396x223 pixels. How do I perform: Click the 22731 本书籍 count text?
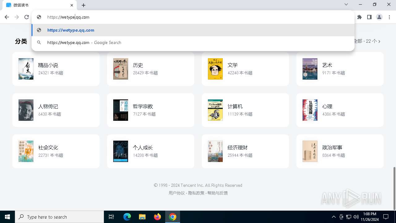[51, 155]
